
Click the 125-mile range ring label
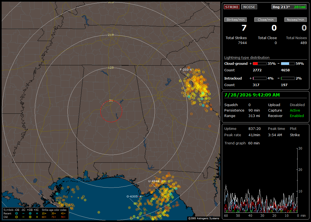(111, 68)
